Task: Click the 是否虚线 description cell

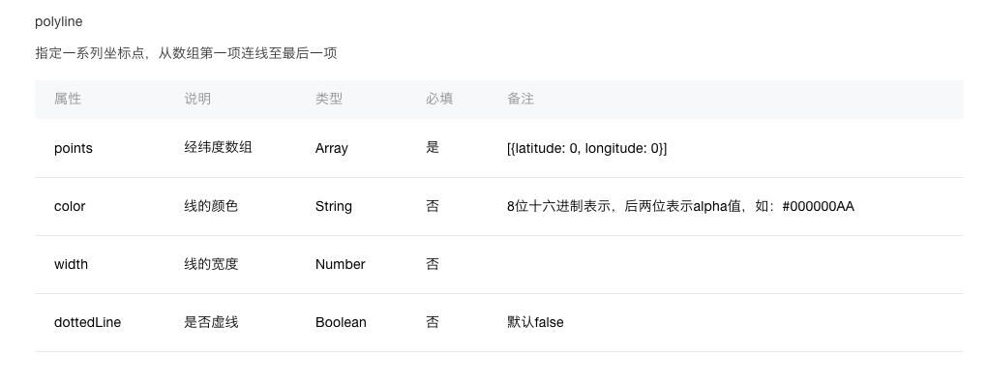Action: tap(211, 322)
